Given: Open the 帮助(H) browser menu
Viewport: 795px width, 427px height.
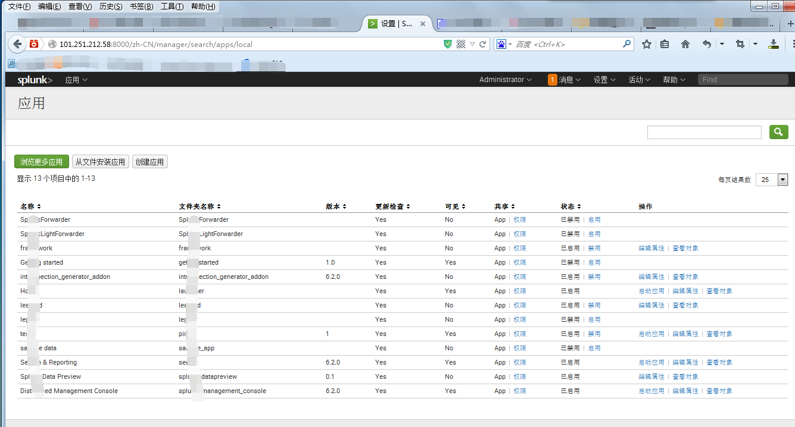Looking at the screenshot, I should (x=204, y=7).
